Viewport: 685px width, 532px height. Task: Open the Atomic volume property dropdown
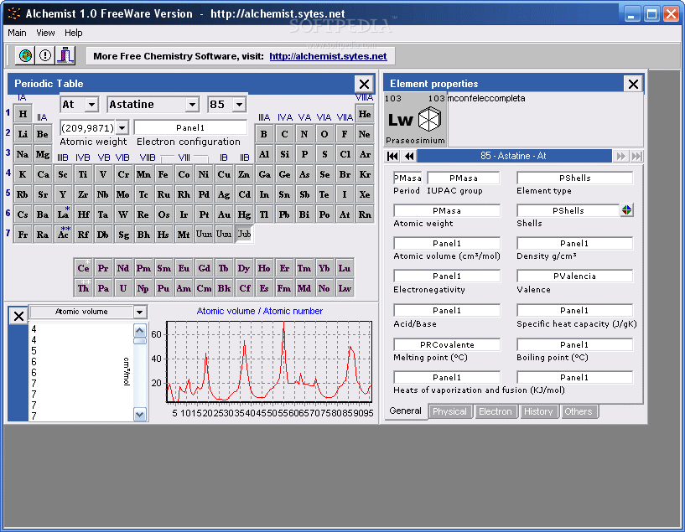(x=139, y=312)
